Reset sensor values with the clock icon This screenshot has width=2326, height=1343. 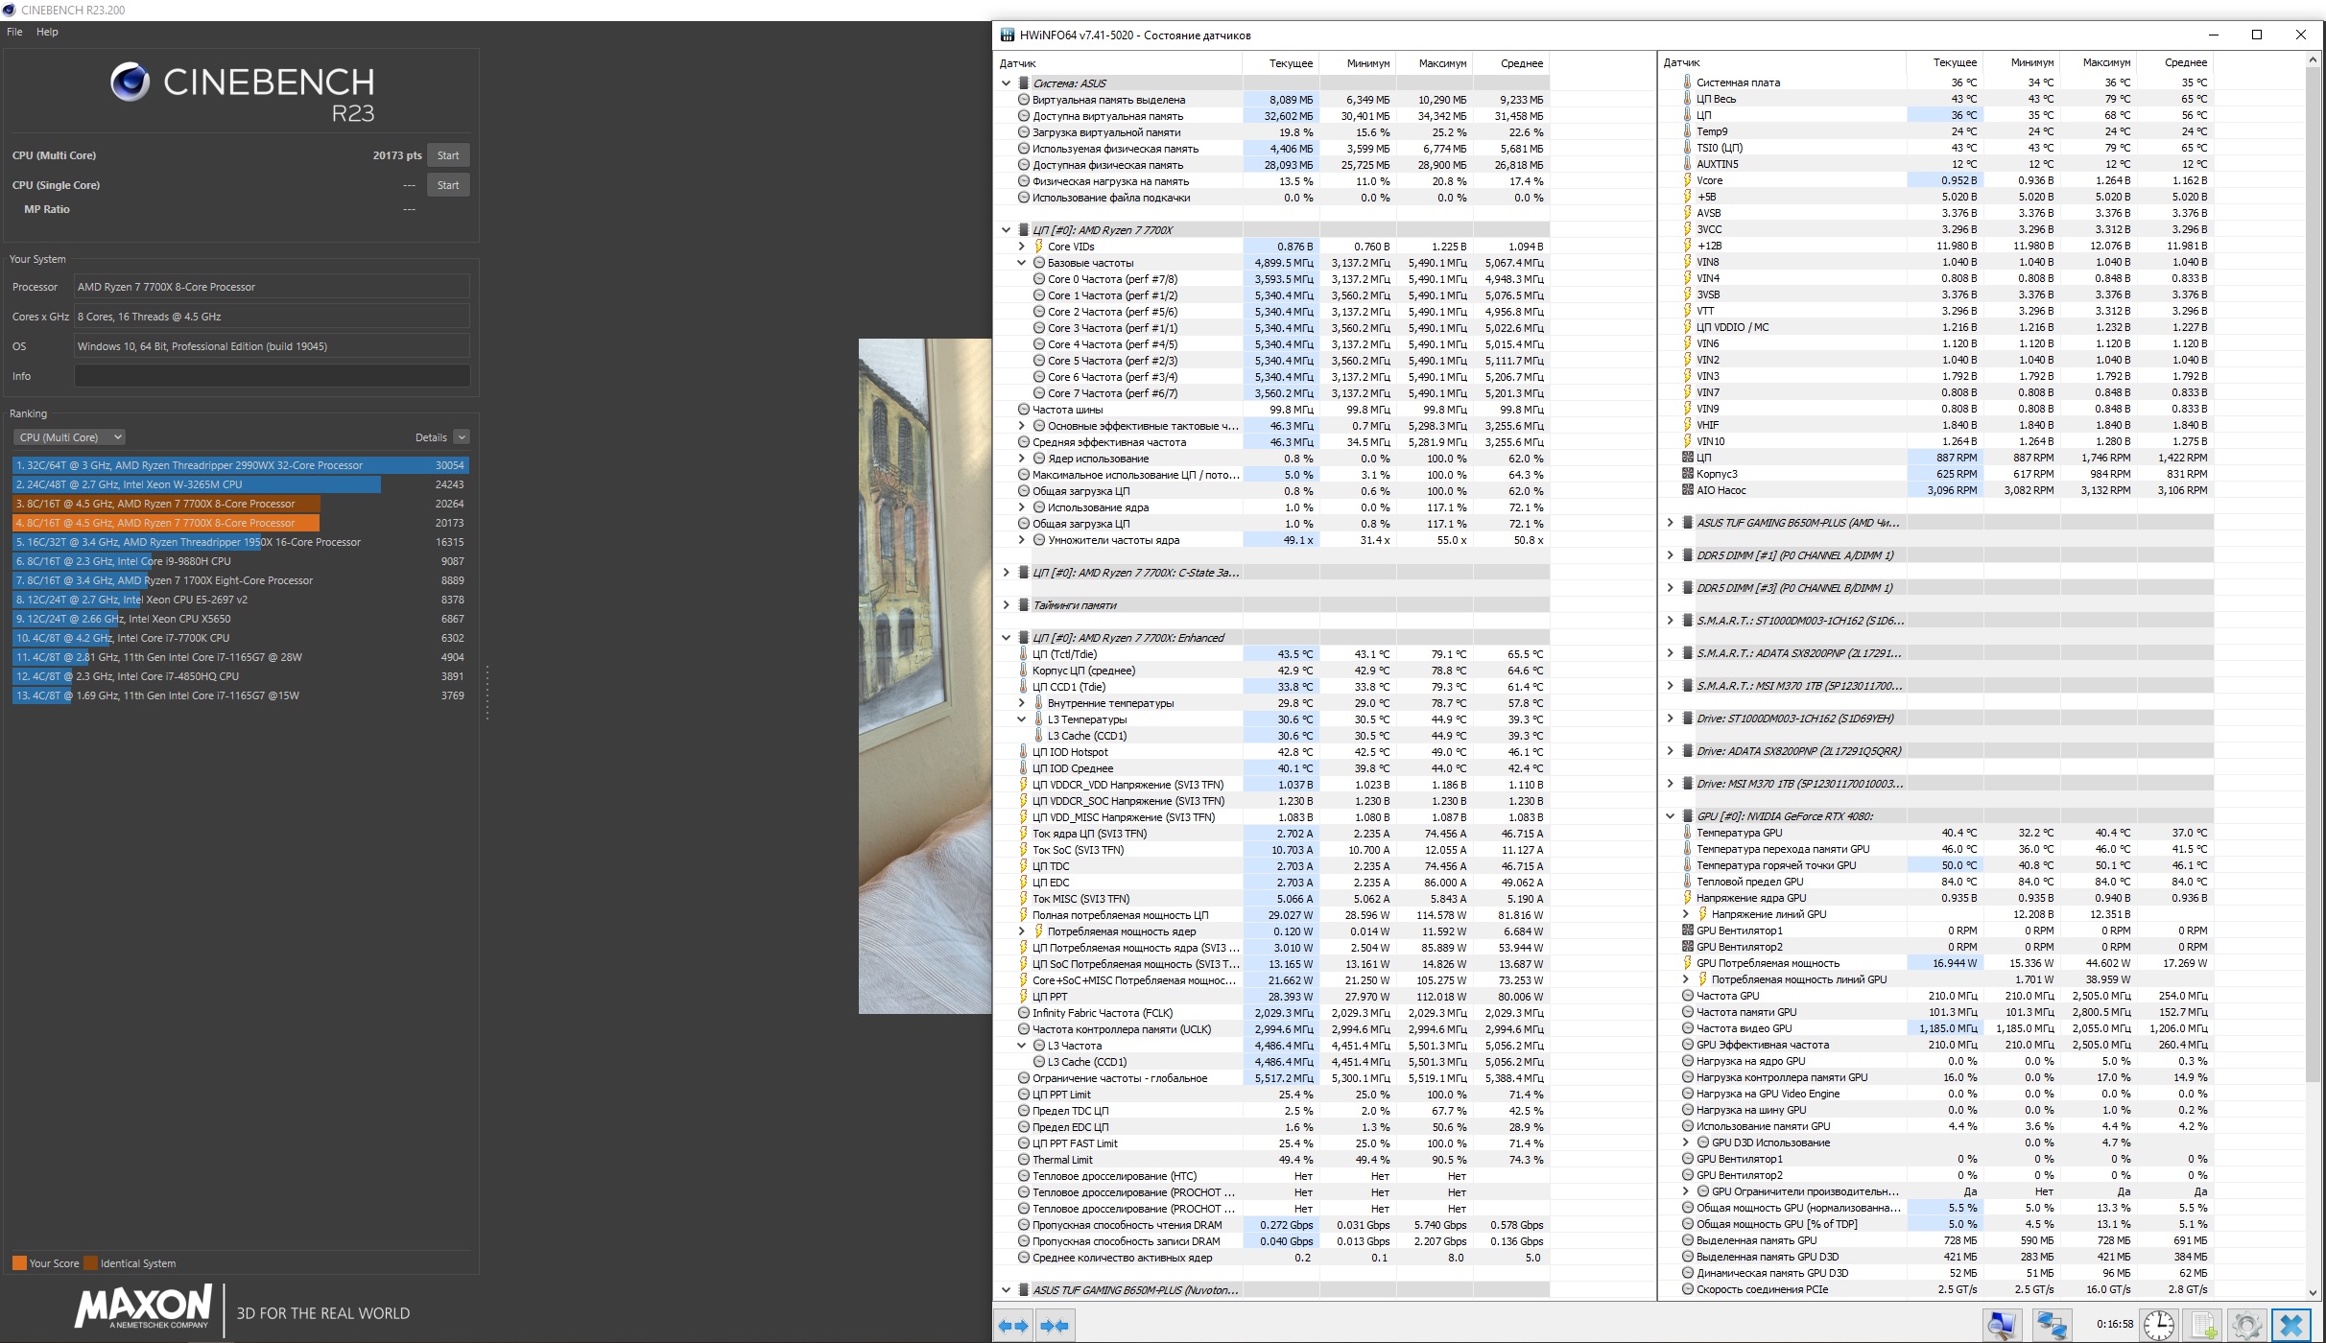(x=2159, y=1326)
